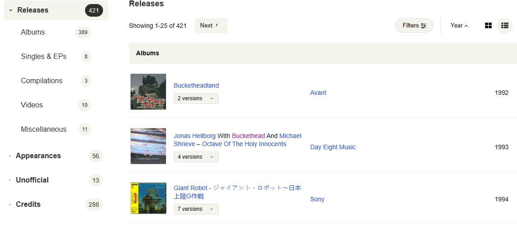
Task: Click Giant Robot album cover thumbnail
Action: (x=148, y=198)
